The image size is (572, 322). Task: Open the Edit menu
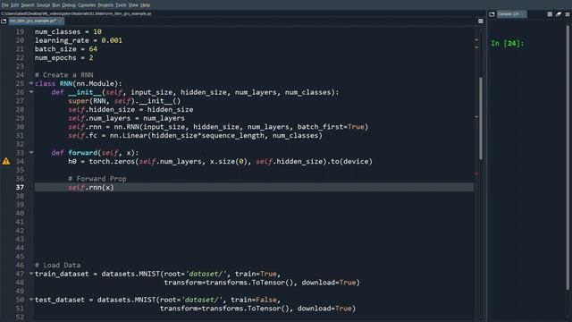[x=14, y=5]
